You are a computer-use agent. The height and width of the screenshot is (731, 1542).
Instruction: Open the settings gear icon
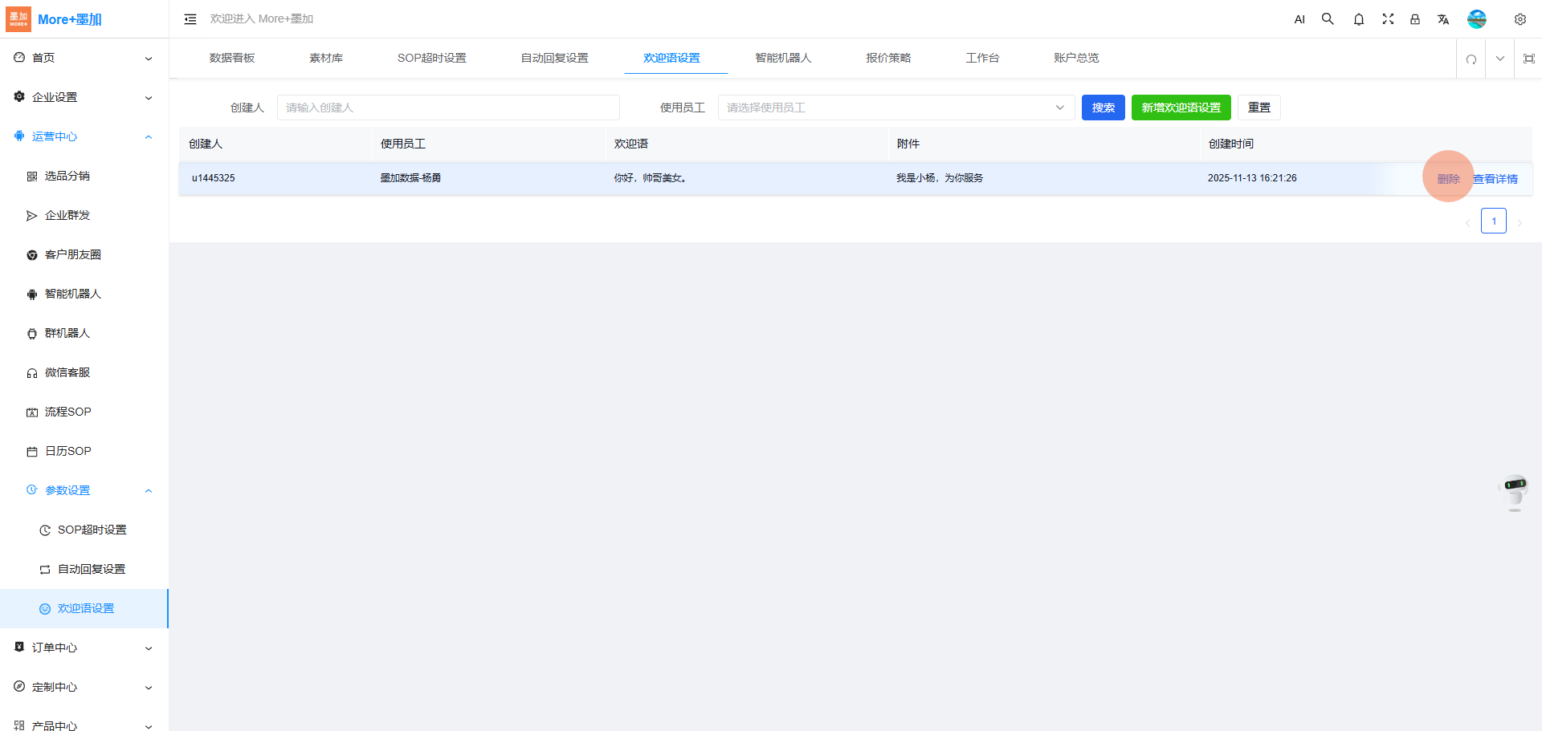point(1520,19)
